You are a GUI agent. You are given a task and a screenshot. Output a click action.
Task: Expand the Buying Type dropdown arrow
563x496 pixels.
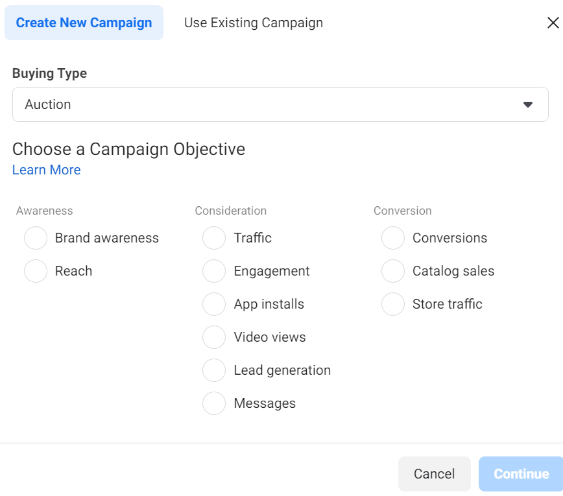[x=527, y=104]
